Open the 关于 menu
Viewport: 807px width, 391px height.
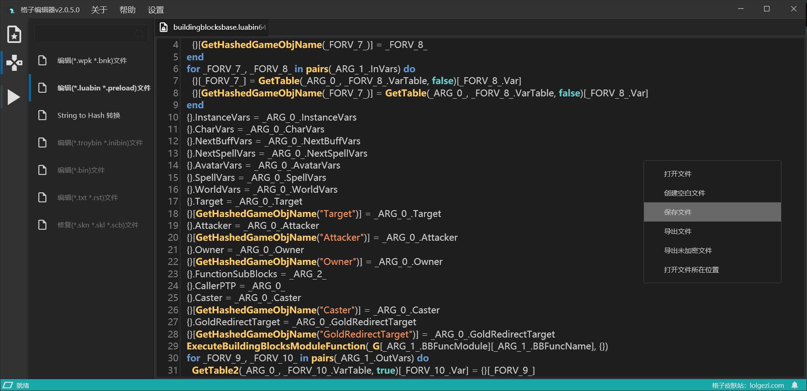coord(99,10)
